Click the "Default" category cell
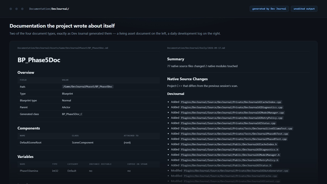327x184 pixels. [72, 171]
